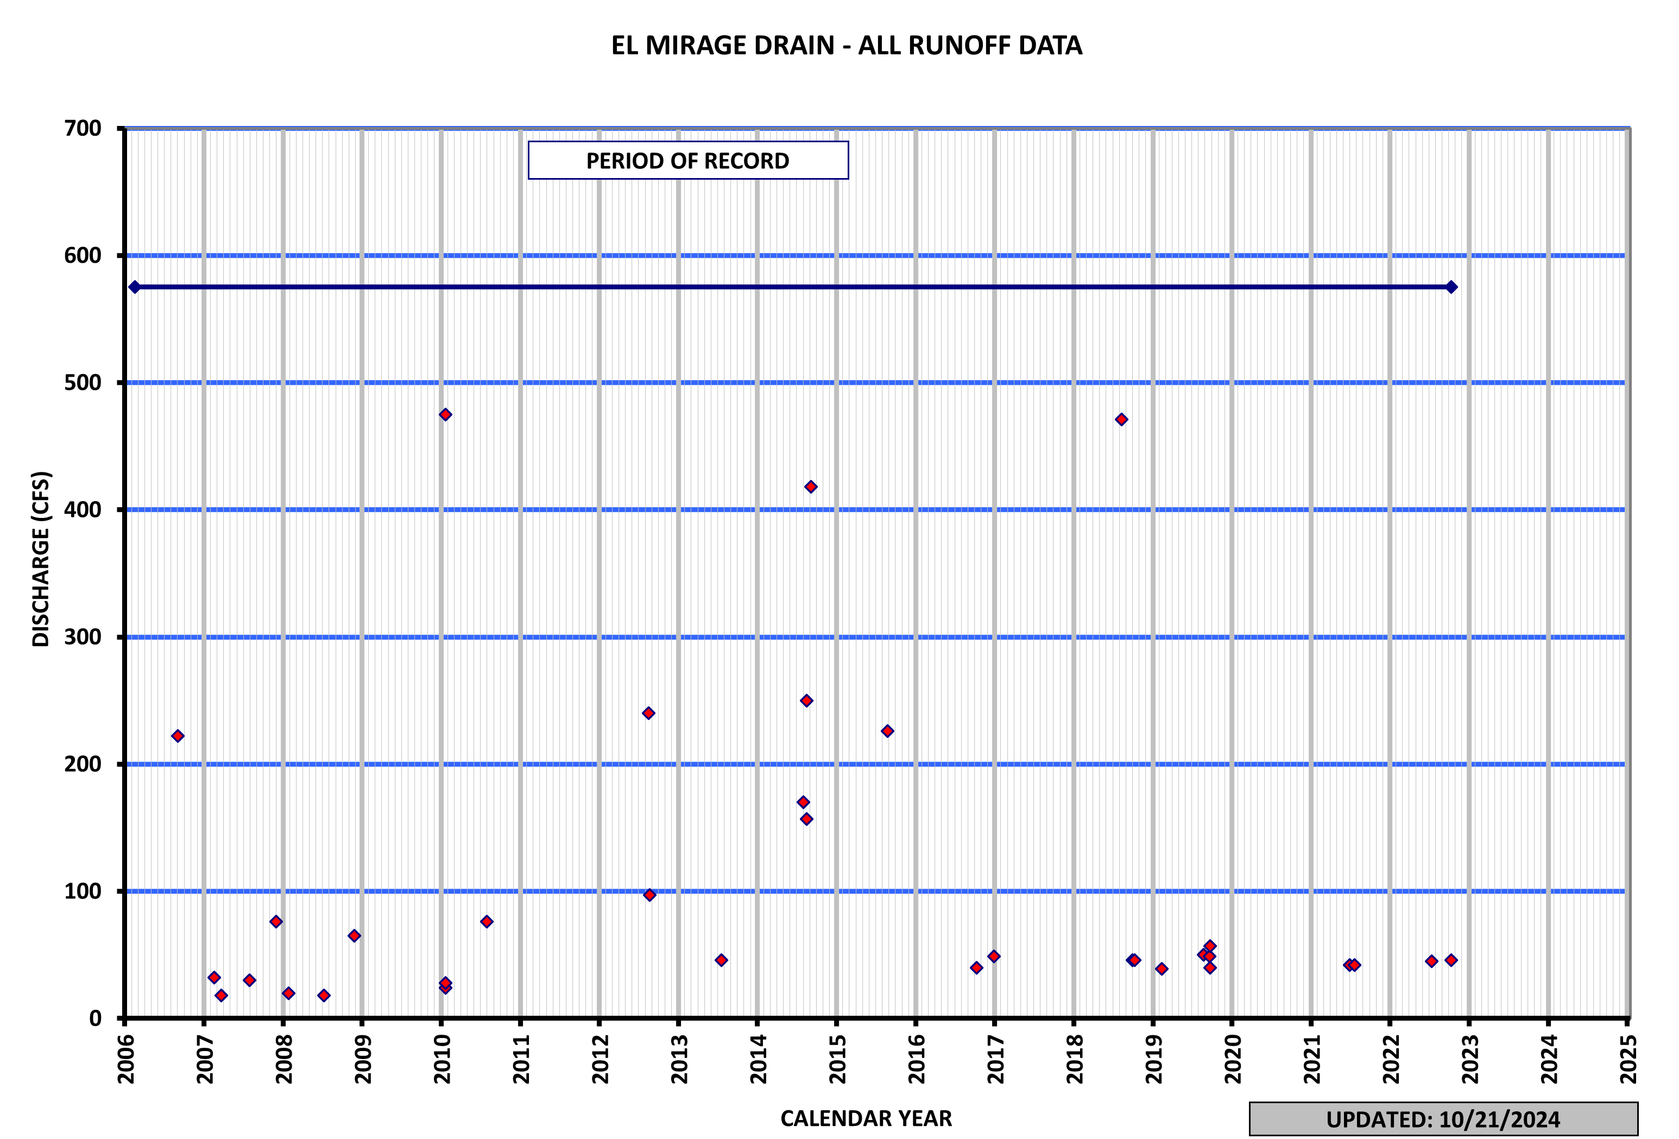The width and height of the screenshot is (1679, 1139).
Task: Click the late-2016 data point near 40 CFS
Action: point(977,968)
